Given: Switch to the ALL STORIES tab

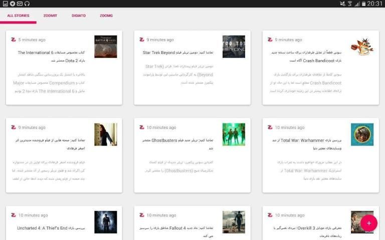Looking at the screenshot, I should point(18,15).
